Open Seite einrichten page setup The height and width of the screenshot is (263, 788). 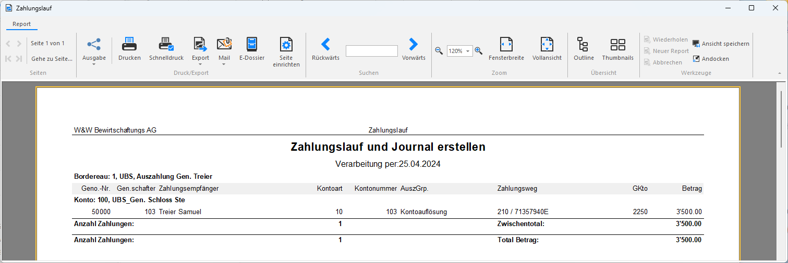point(286,44)
